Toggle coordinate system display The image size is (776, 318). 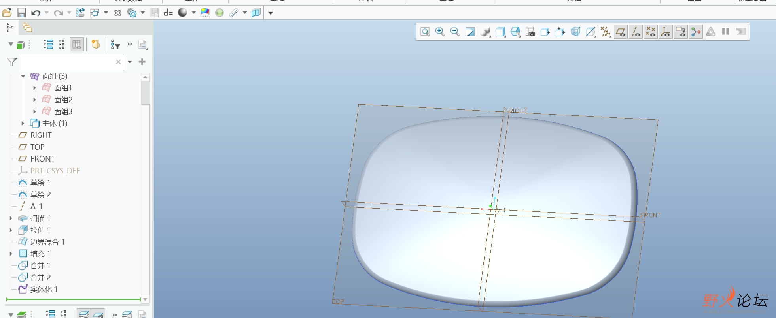click(666, 32)
